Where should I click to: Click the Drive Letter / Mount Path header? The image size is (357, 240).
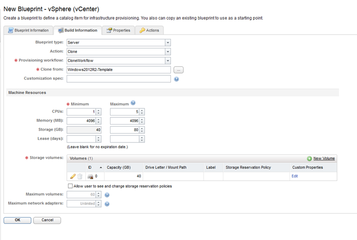click(173, 168)
